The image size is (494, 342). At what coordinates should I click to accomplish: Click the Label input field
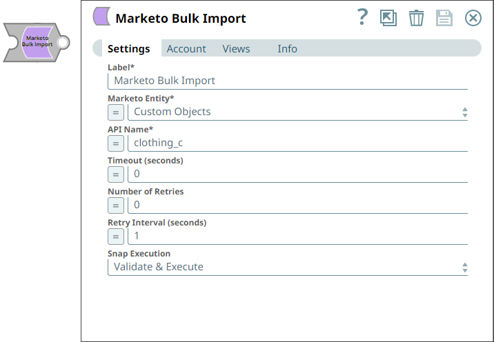(288, 81)
